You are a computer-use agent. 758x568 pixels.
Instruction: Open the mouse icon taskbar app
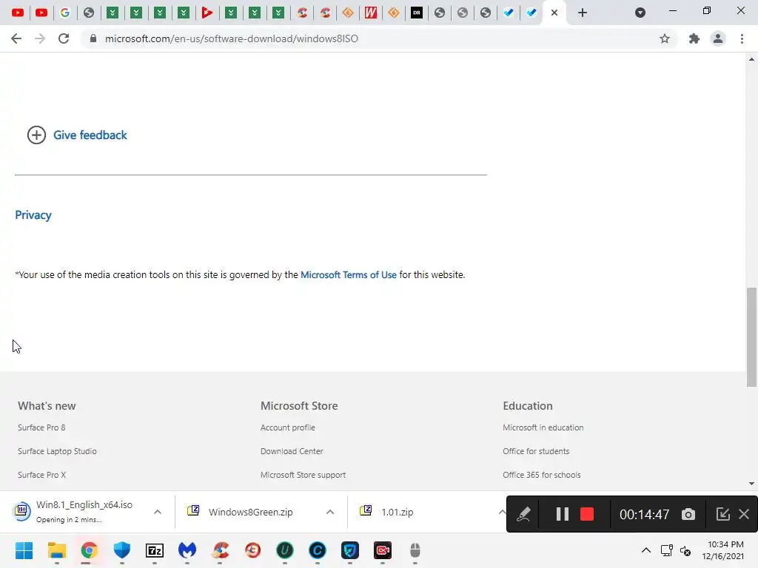tap(415, 550)
